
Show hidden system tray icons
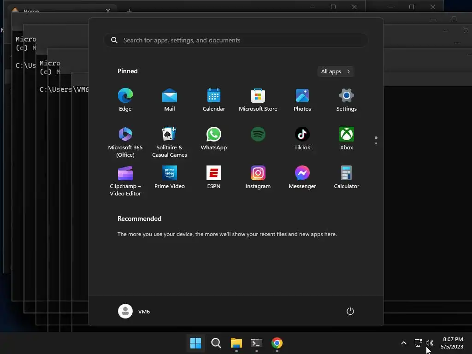coord(404,343)
